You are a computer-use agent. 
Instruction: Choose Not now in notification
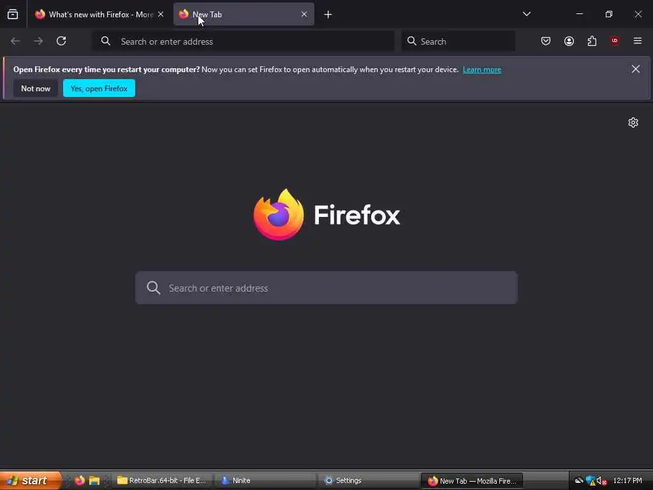[x=36, y=88]
